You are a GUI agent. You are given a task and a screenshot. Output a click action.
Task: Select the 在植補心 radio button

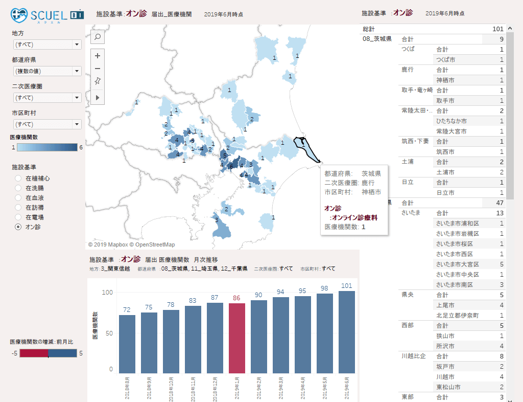[18, 178]
